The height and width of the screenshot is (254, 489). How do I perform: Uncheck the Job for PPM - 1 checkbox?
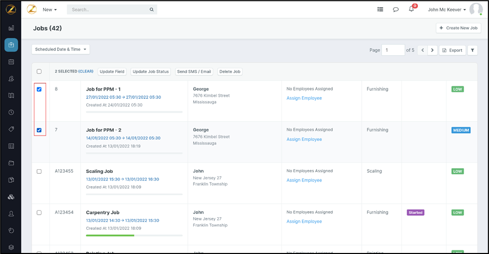[39, 89]
